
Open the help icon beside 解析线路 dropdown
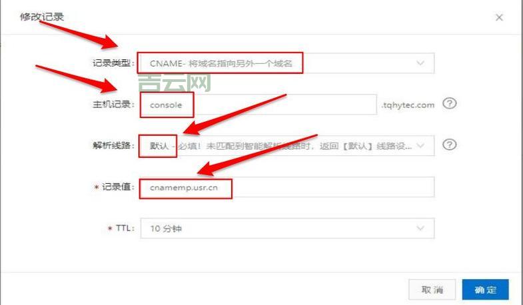449,145
